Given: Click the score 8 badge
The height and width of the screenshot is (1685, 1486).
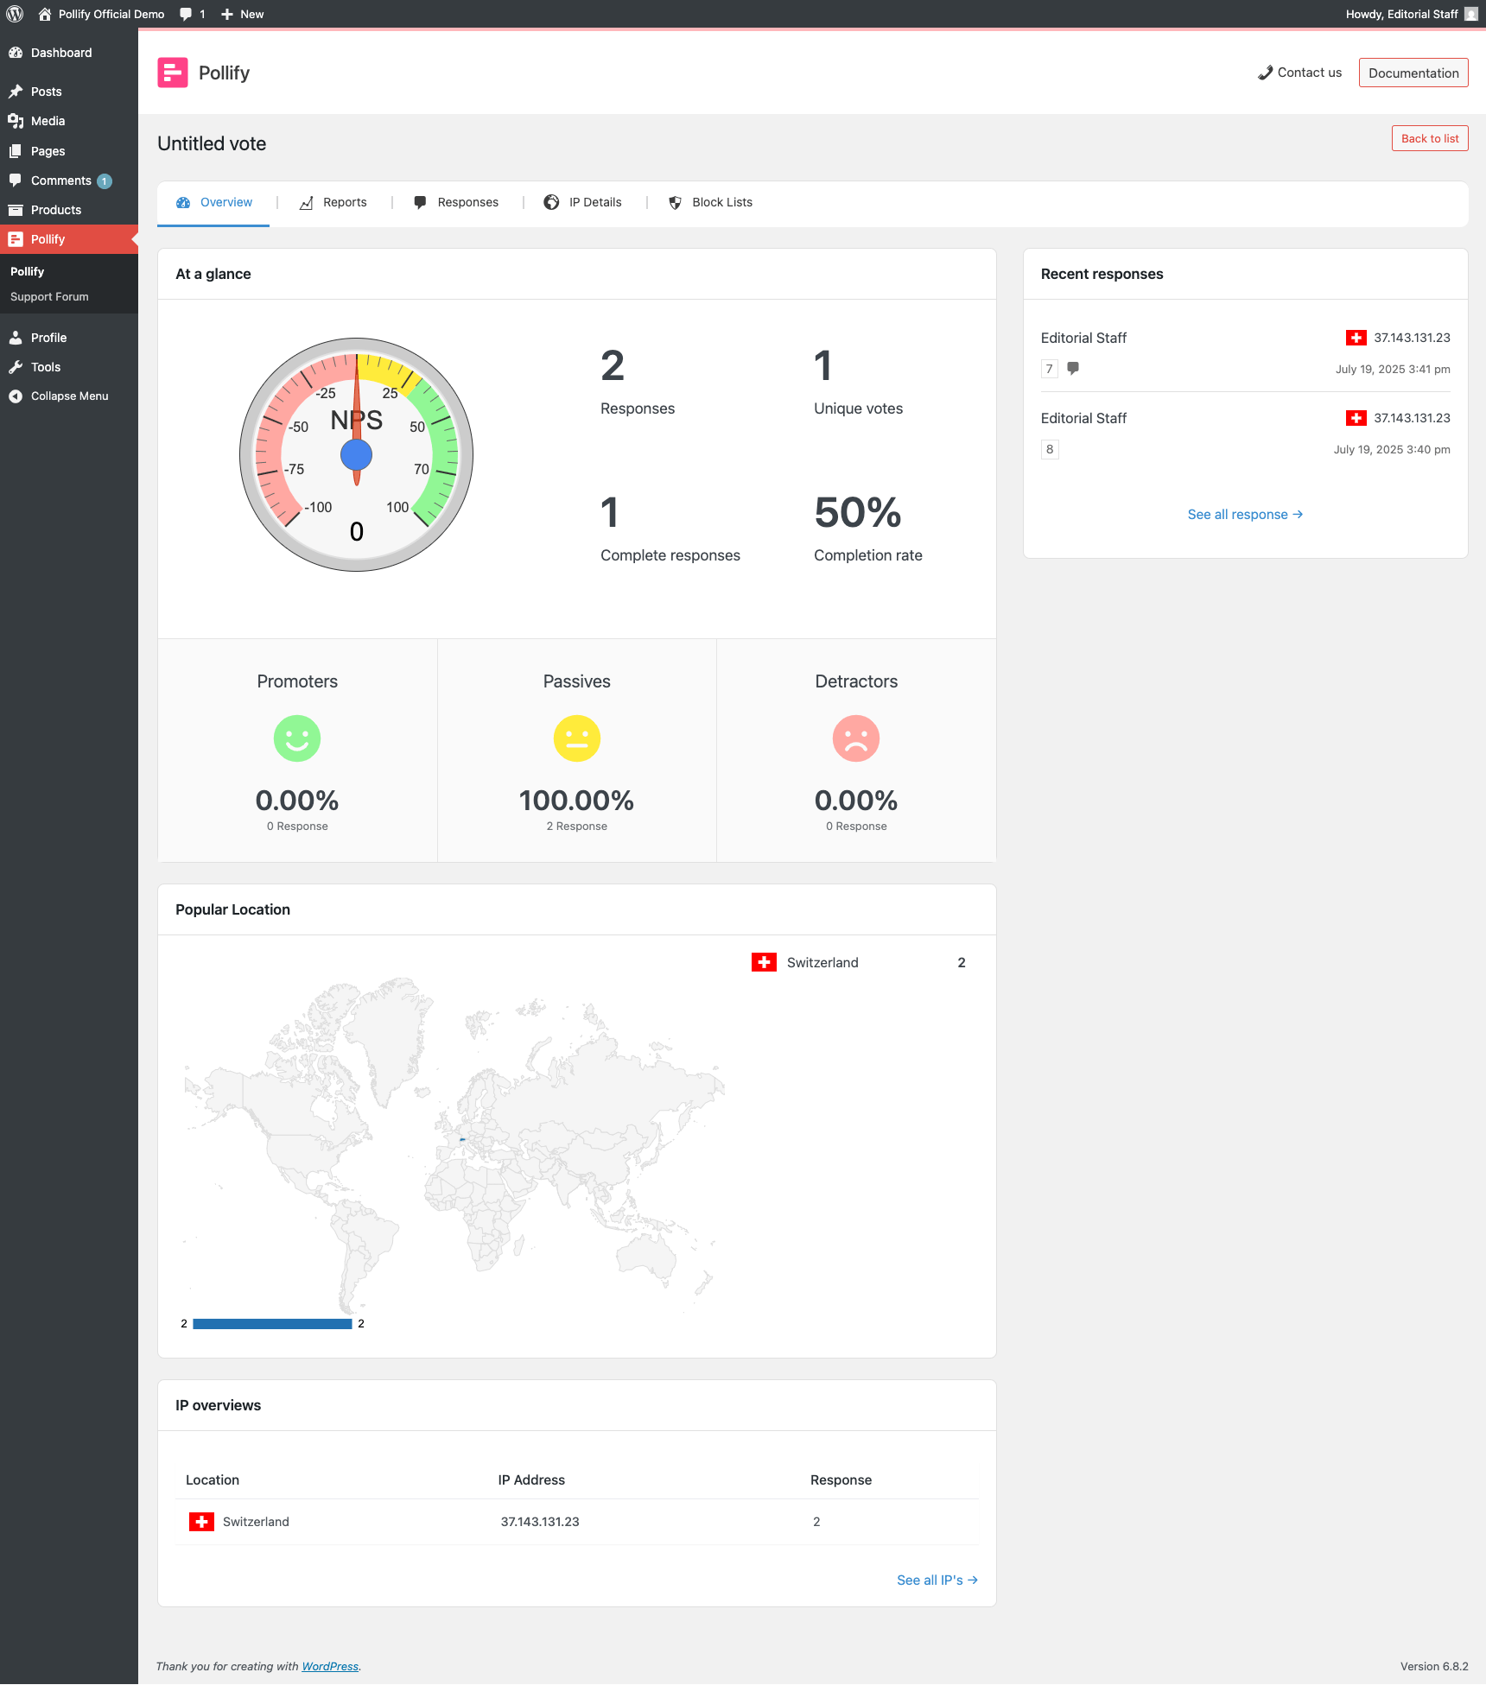Looking at the screenshot, I should [1050, 449].
